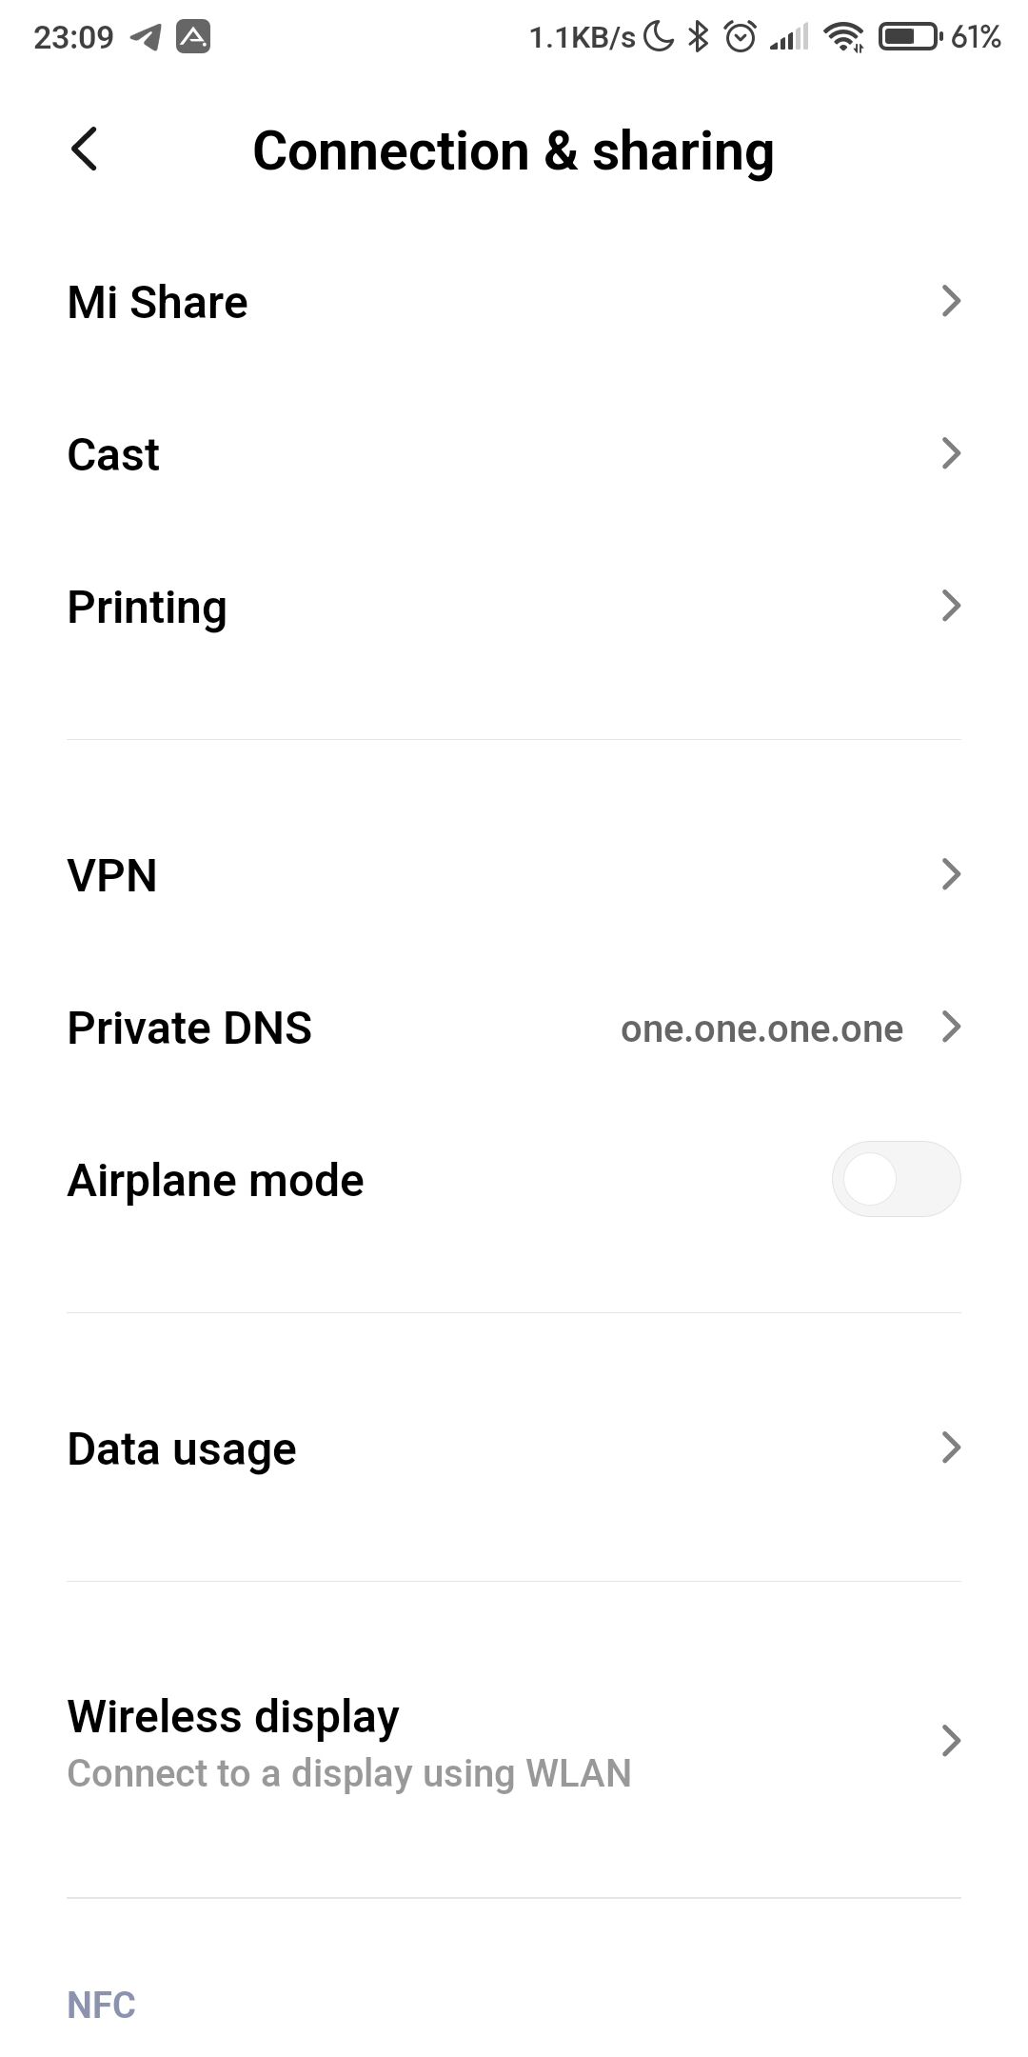This screenshot has width=1028, height=2057.
Task: Open Data usage
Action: (182, 1448)
